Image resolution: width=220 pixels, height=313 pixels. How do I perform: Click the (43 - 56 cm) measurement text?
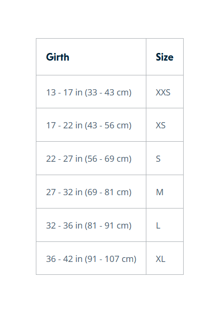[x=108, y=125]
